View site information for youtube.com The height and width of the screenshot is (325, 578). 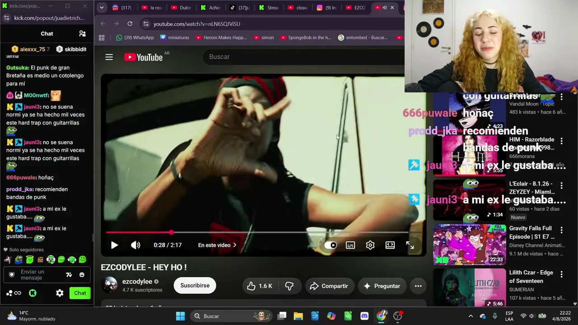coord(145,24)
